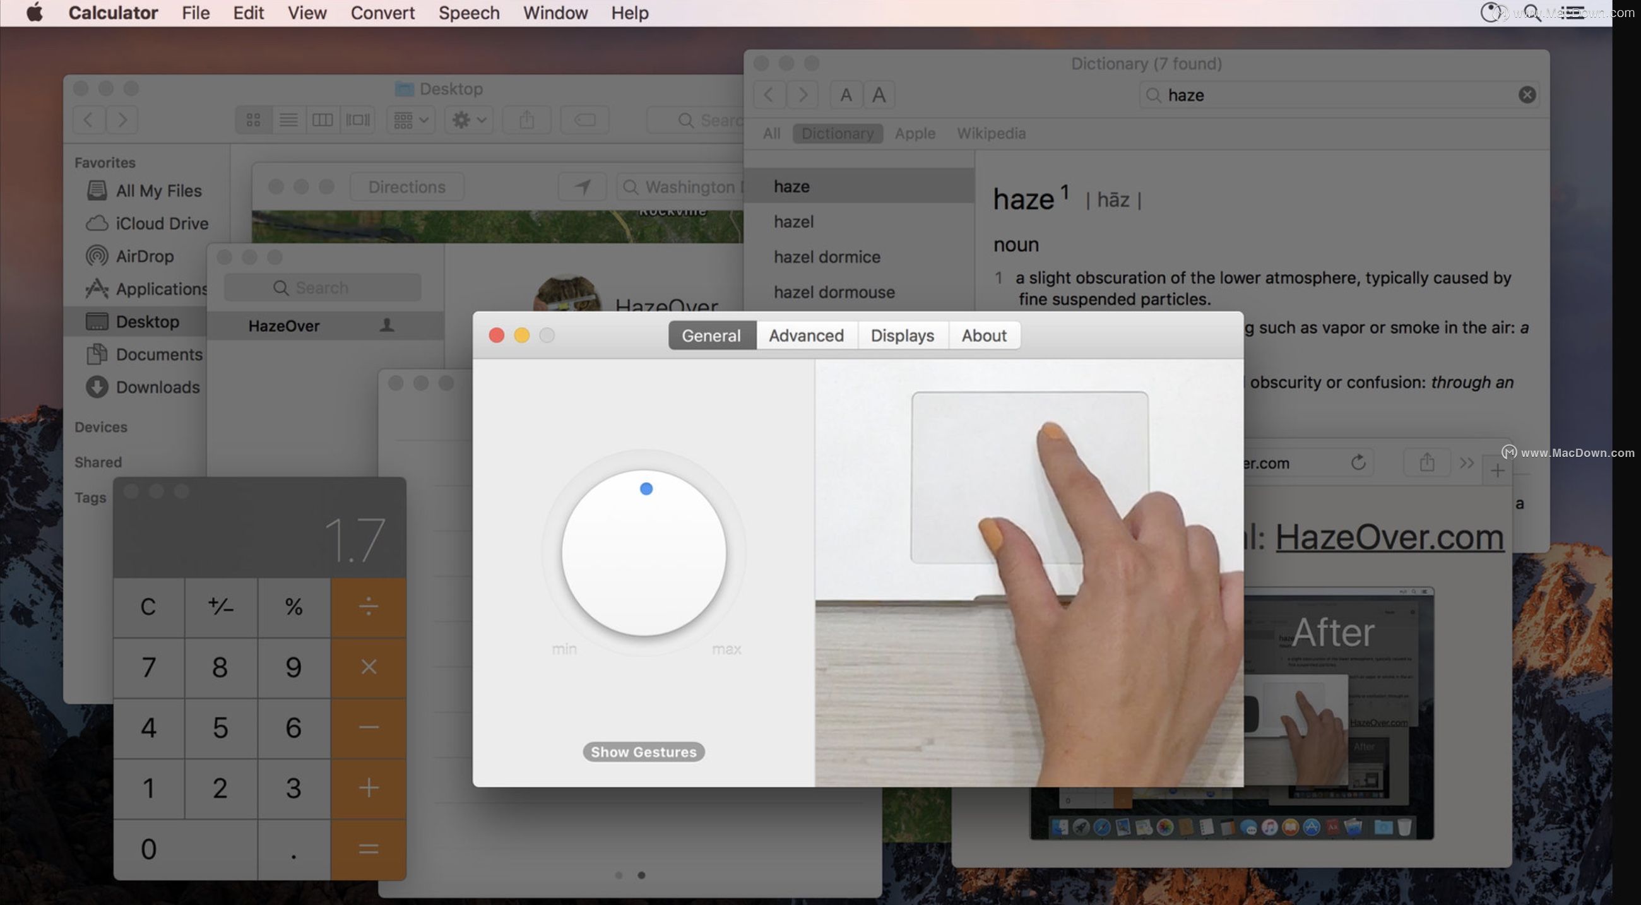Switch Finder to Cover Flow view
Viewport: 1641px width, 905px height.
[357, 120]
